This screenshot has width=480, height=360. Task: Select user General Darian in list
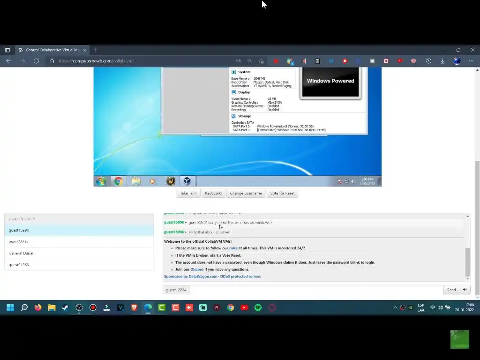click(x=79, y=253)
